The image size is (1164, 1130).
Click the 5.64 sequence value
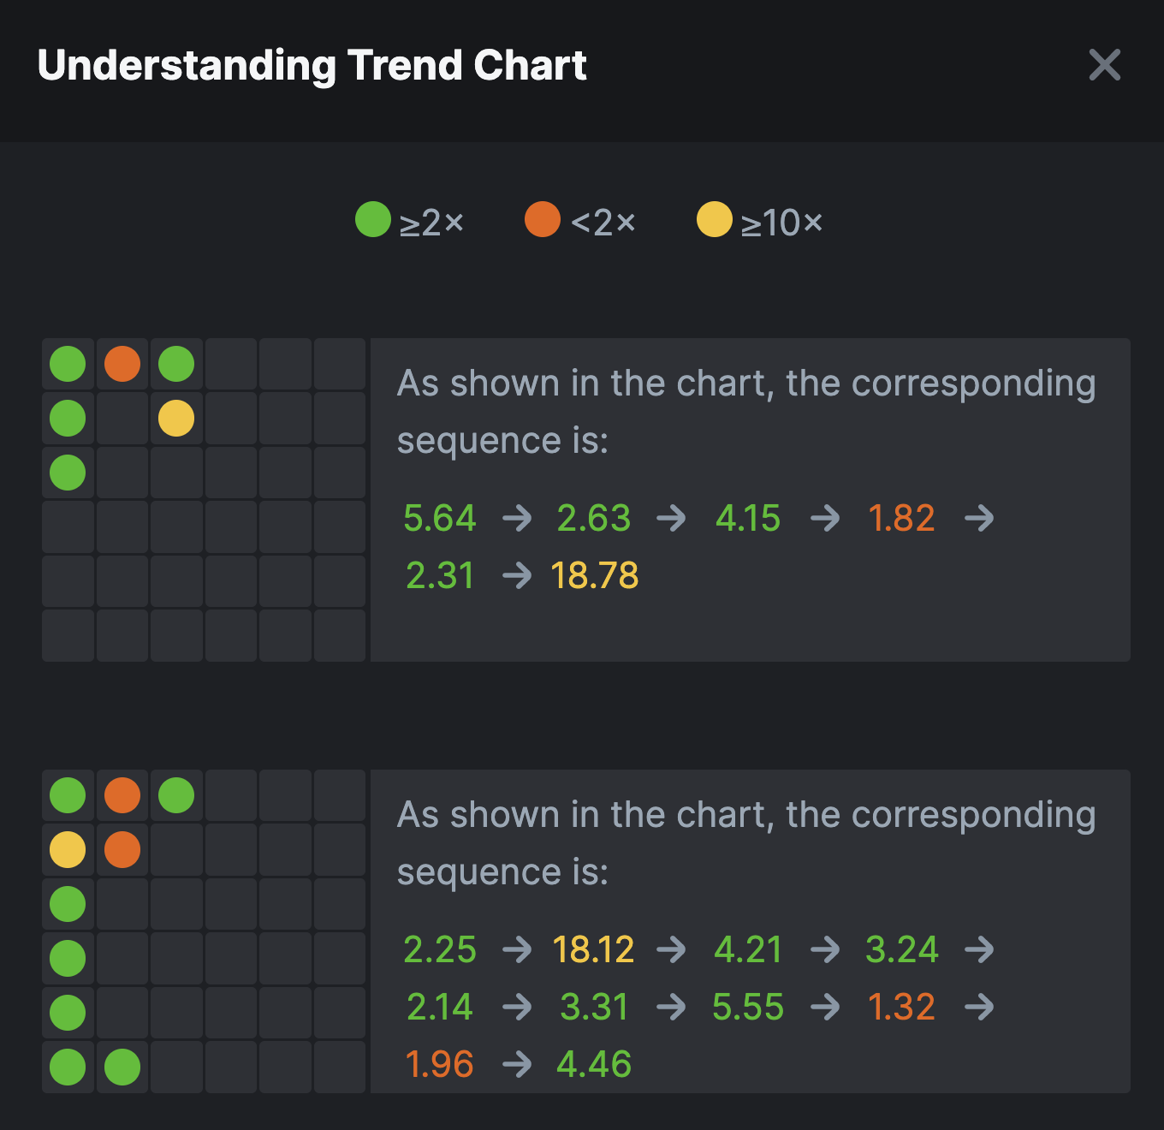(439, 519)
